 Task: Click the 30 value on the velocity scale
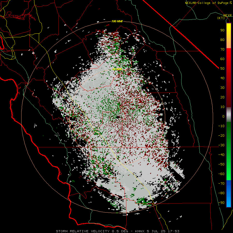[x=222, y=88]
